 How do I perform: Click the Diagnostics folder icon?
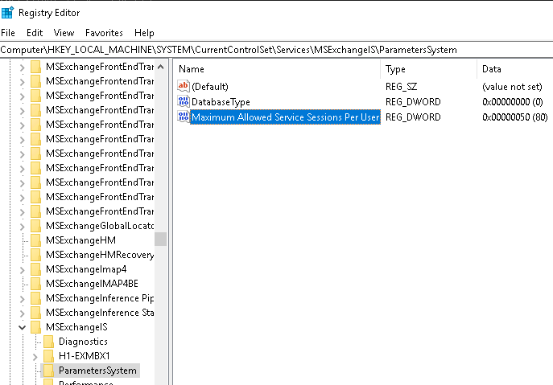tap(48, 342)
